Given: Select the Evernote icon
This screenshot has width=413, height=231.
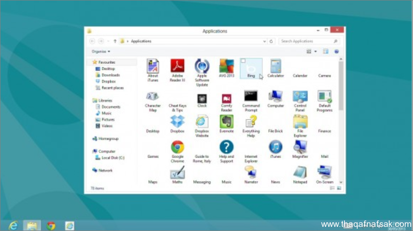Looking at the screenshot, I should [227, 122].
